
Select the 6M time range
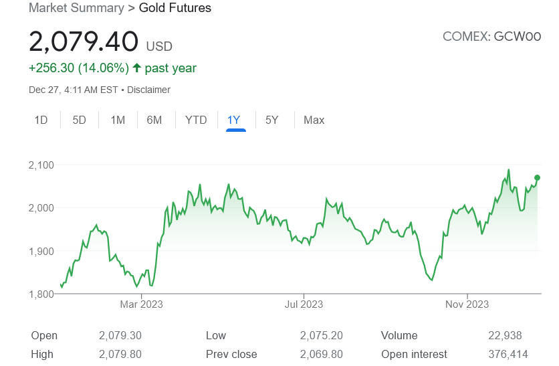click(154, 120)
